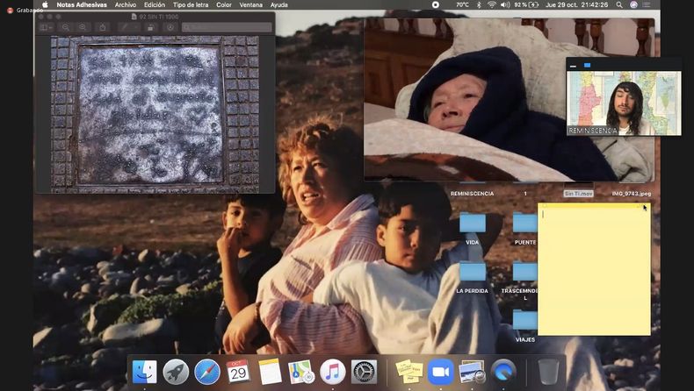Select the Sin Ti.mov file
694x391 pixels.
[x=578, y=193]
